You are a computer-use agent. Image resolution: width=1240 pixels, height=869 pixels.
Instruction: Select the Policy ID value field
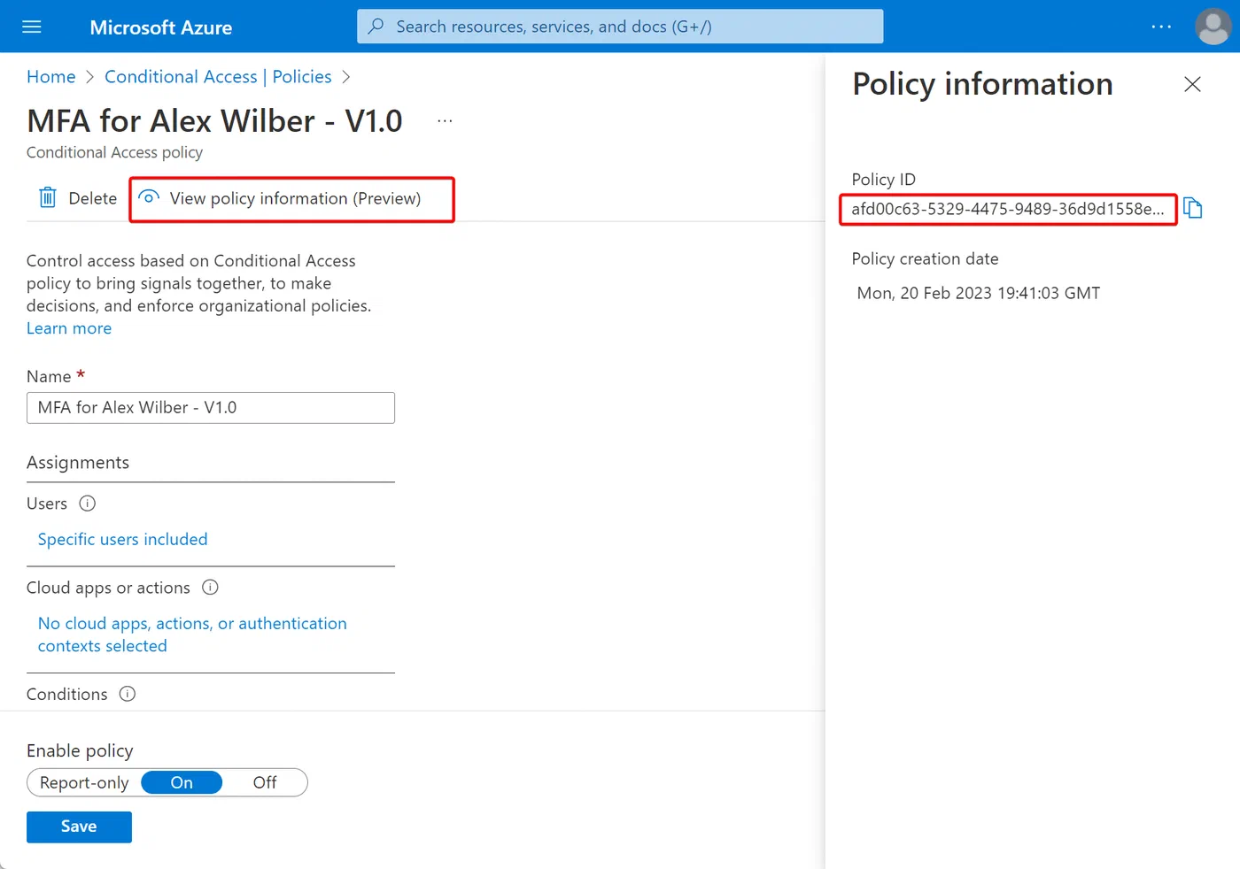pos(1008,209)
